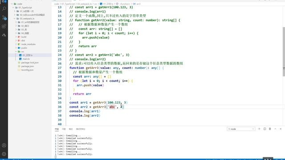Open the Search view in activity bar

[x=4, y=8]
